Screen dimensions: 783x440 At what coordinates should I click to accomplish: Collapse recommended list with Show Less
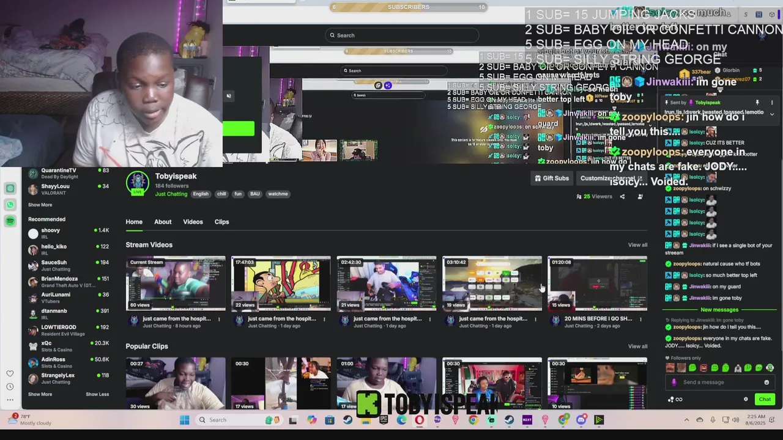[x=97, y=394]
